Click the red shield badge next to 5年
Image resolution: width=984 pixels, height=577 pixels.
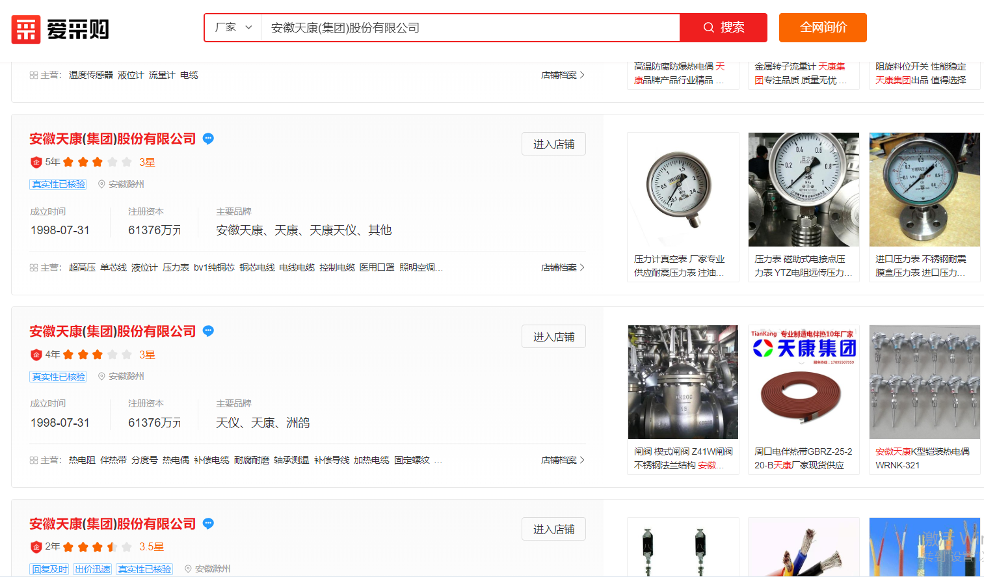(x=36, y=162)
